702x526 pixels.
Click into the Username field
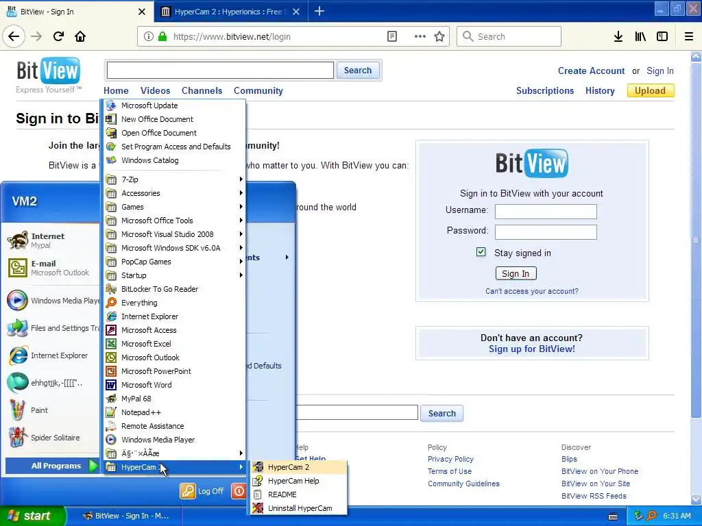pos(546,212)
